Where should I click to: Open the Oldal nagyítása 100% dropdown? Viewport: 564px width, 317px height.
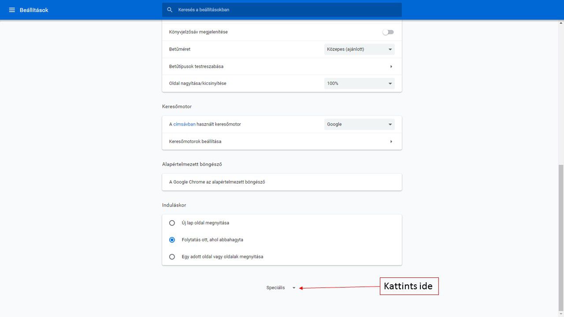click(x=359, y=83)
